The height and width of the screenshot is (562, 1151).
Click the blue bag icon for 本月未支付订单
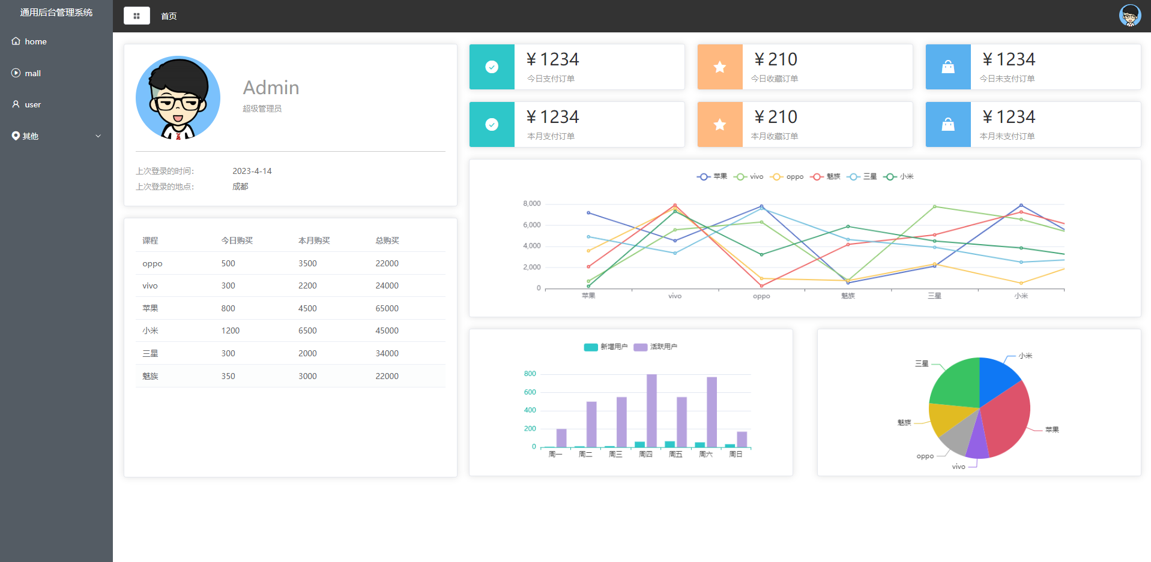(x=948, y=125)
